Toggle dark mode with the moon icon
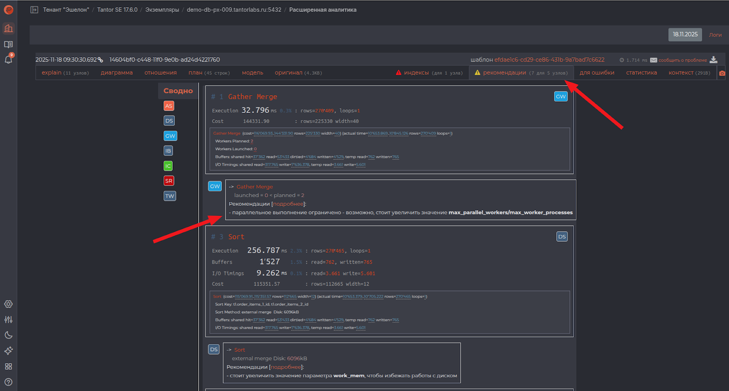The height and width of the screenshot is (391, 729). pyautogui.click(x=8, y=335)
